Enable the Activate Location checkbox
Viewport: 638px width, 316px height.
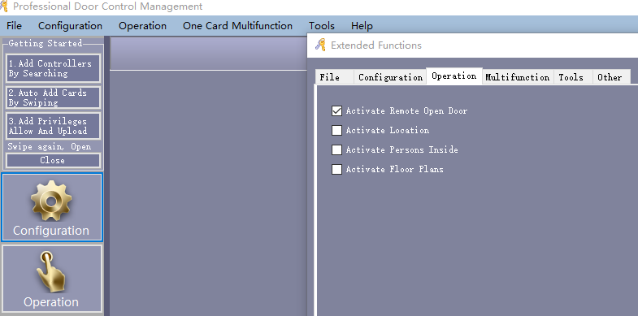click(336, 130)
